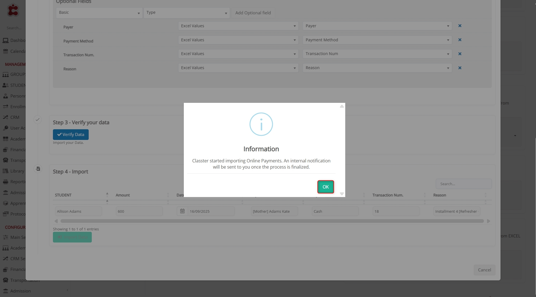Image resolution: width=536 pixels, height=297 pixels.
Task: Open Dashboard from the sidebar
Action: (17, 40)
